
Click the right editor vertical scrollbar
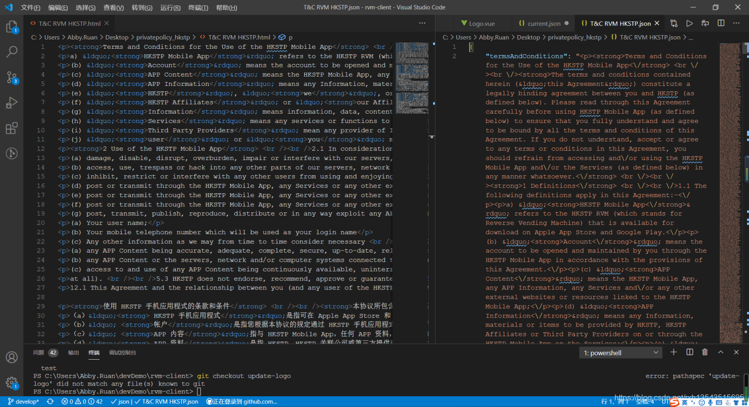coord(746,193)
